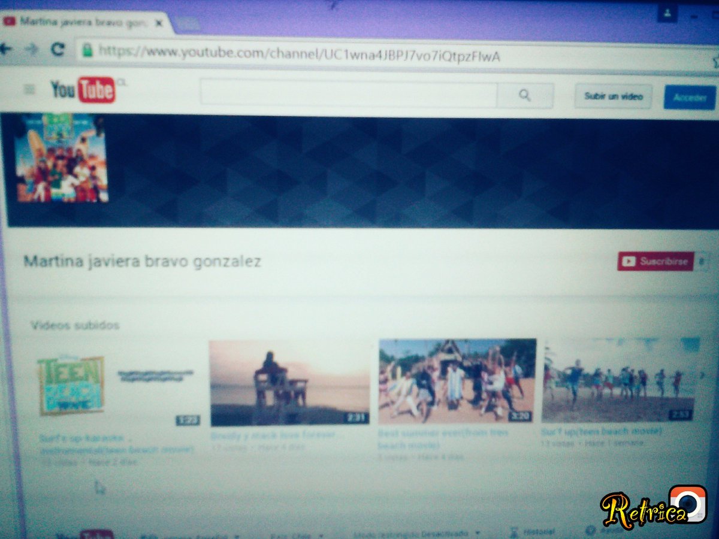Click the magnifier search button
Viewport: 719px width, 539px height.
click(525, 95)
